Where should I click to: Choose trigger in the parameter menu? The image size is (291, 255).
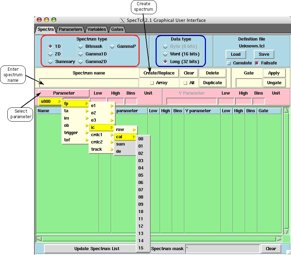click(x=70, y=132)
